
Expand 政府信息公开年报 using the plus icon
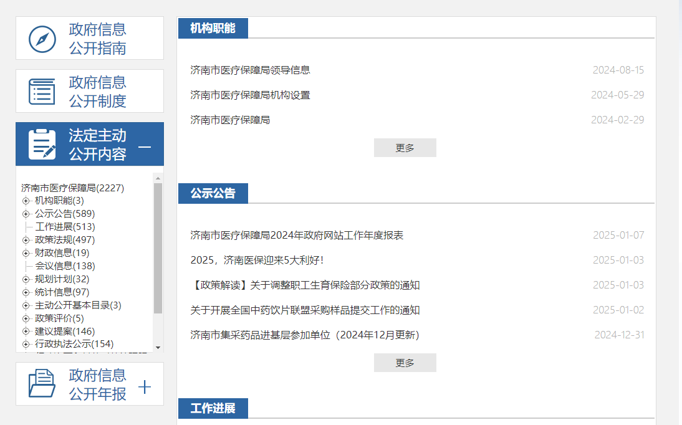145,387
